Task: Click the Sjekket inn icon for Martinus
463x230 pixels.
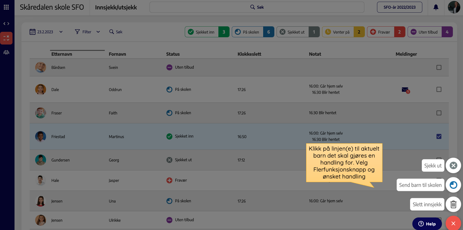Action: tap(169, 136)
